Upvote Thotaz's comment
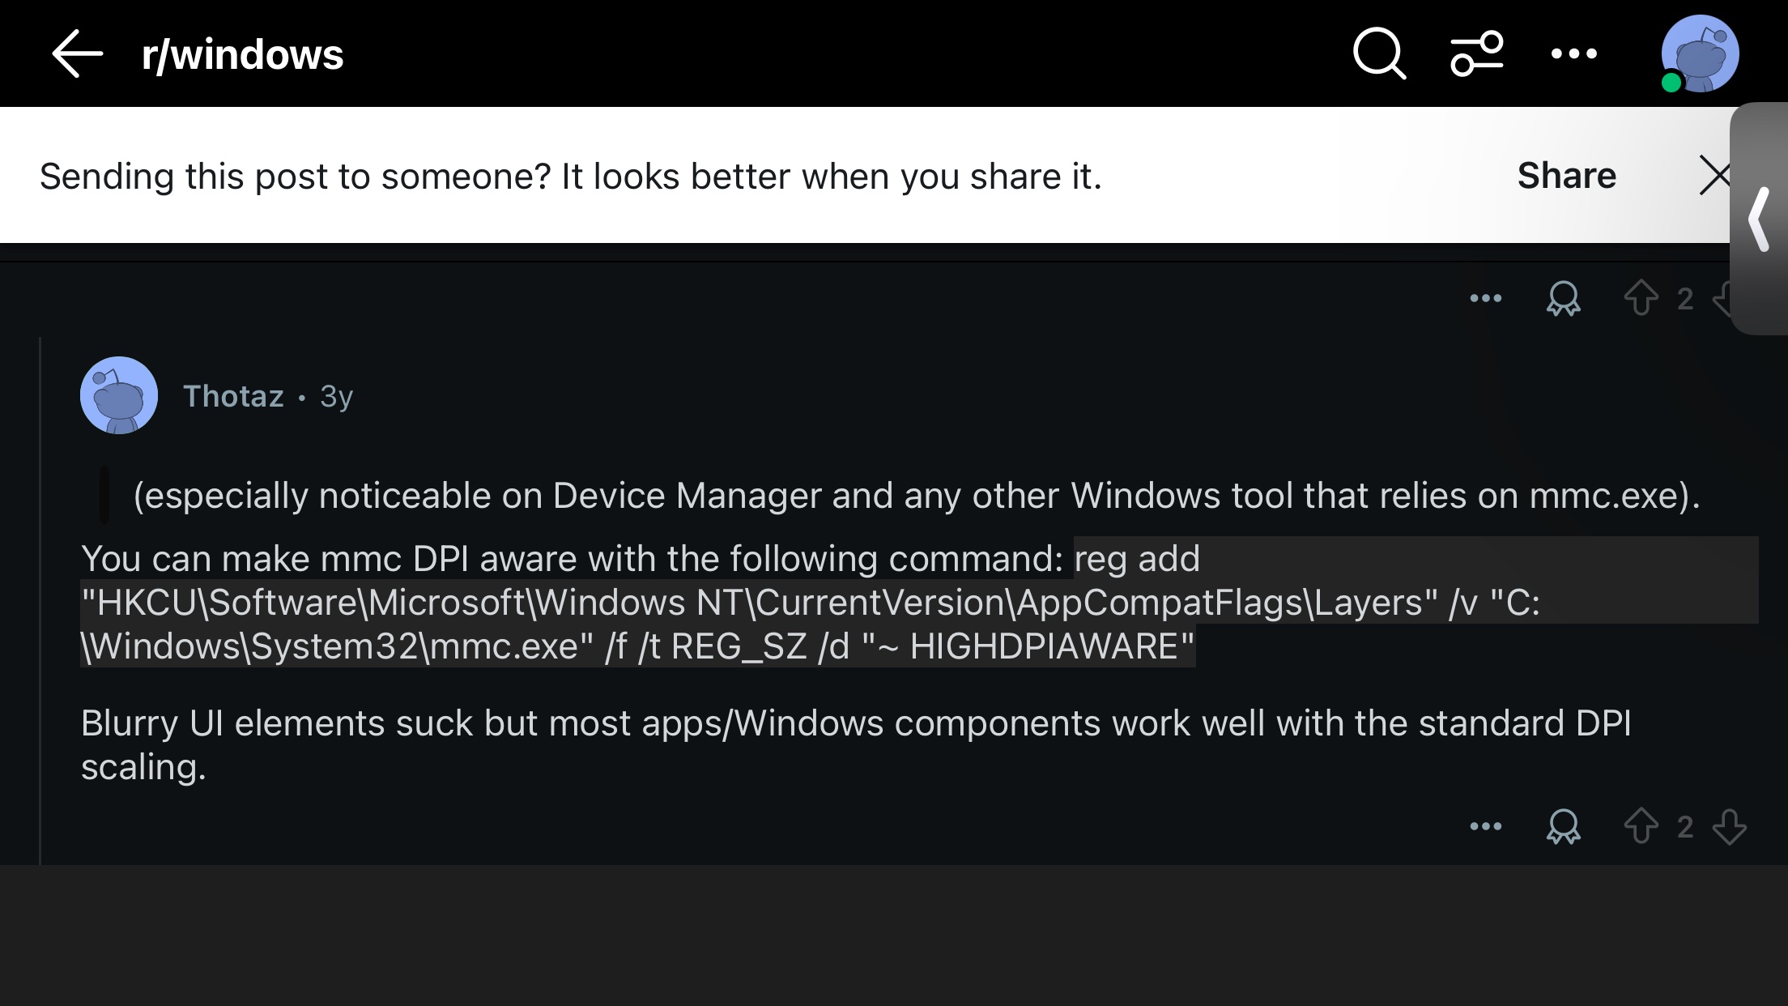1788x1006 pixels. tap(1641, 826)
